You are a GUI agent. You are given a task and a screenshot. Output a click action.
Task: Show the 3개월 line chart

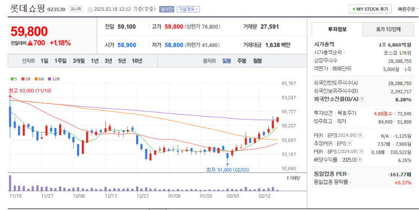[79, 61]
